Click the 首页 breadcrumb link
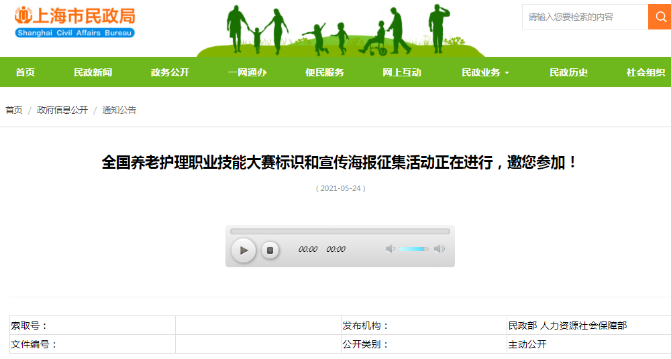 coord(13,110)
